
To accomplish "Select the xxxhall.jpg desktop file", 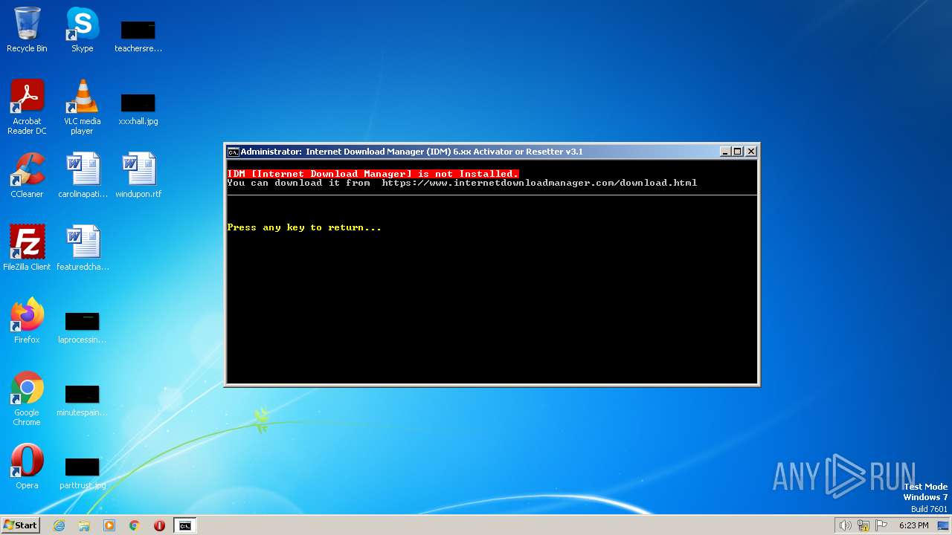I will click(138, 108).
